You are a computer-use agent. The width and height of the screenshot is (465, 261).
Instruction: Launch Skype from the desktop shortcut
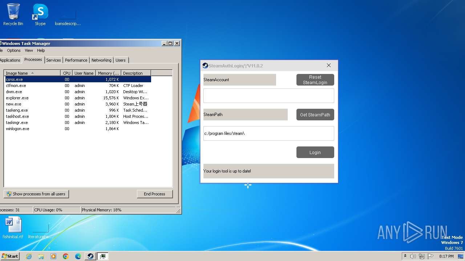click(40, 14)
